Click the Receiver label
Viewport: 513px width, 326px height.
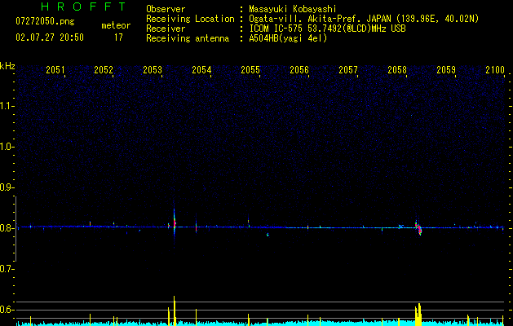166,29
